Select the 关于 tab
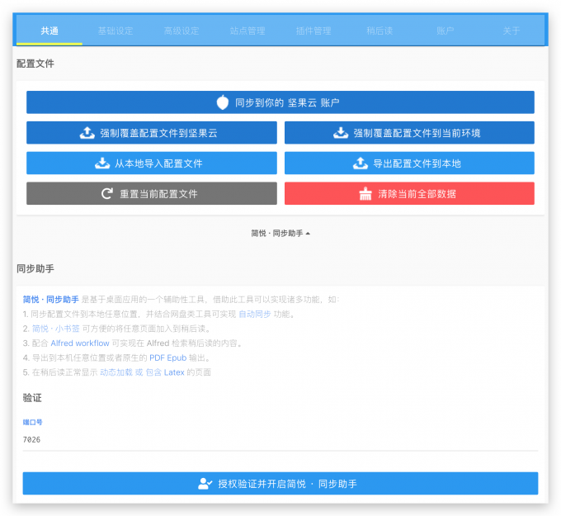The height and width of the screenshot is (516, 561). click(511, 31)
